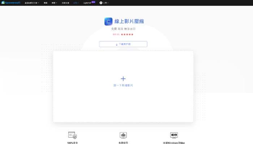Rate with the fifth red star
The height and width of the screenshot is (144, 253).
132,35
